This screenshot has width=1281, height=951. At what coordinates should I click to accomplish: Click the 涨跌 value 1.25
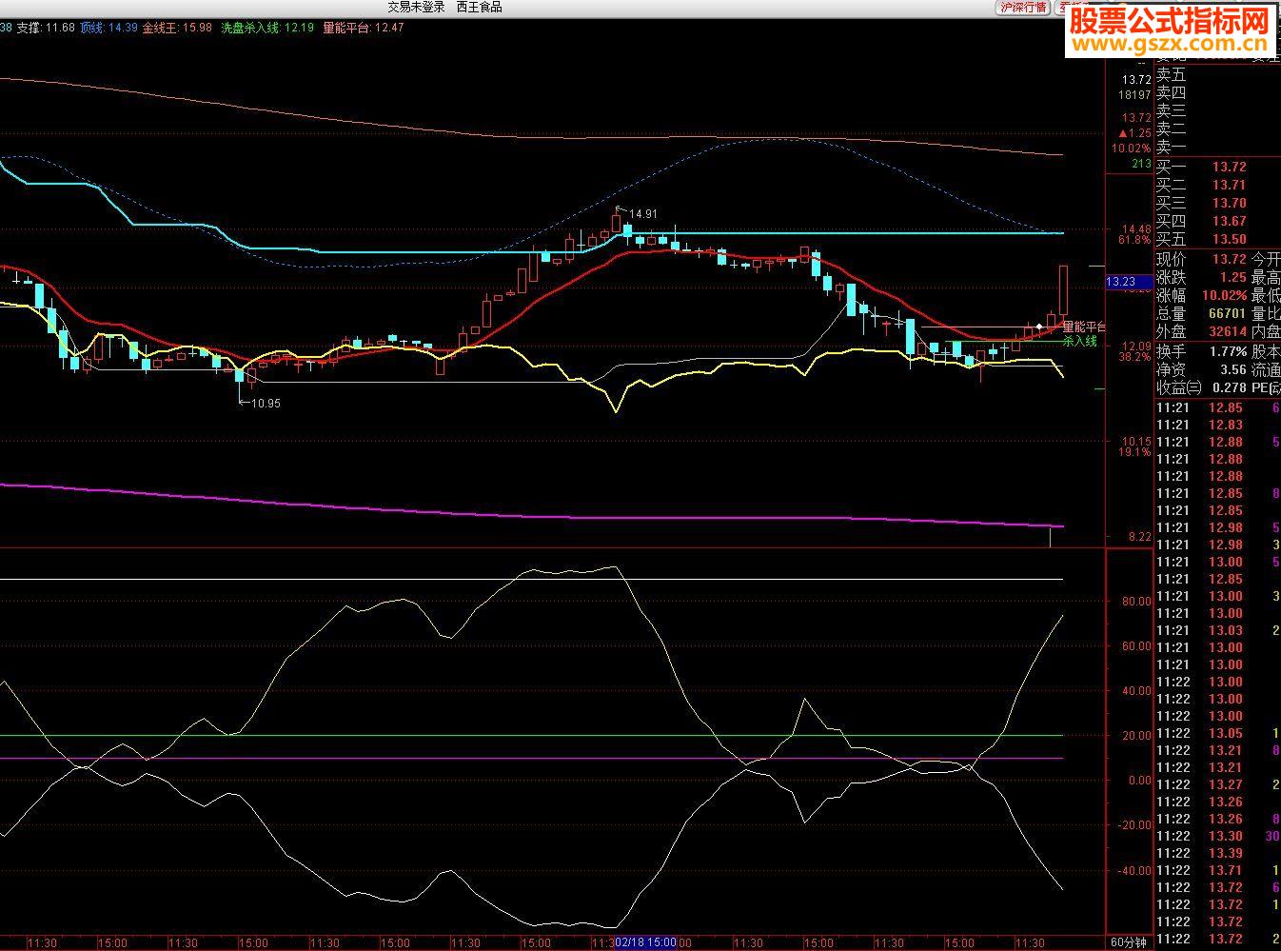1232,277
